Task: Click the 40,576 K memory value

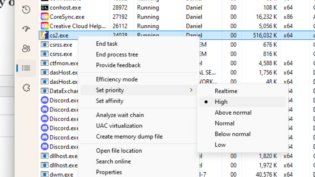Action: pos(267,174)
